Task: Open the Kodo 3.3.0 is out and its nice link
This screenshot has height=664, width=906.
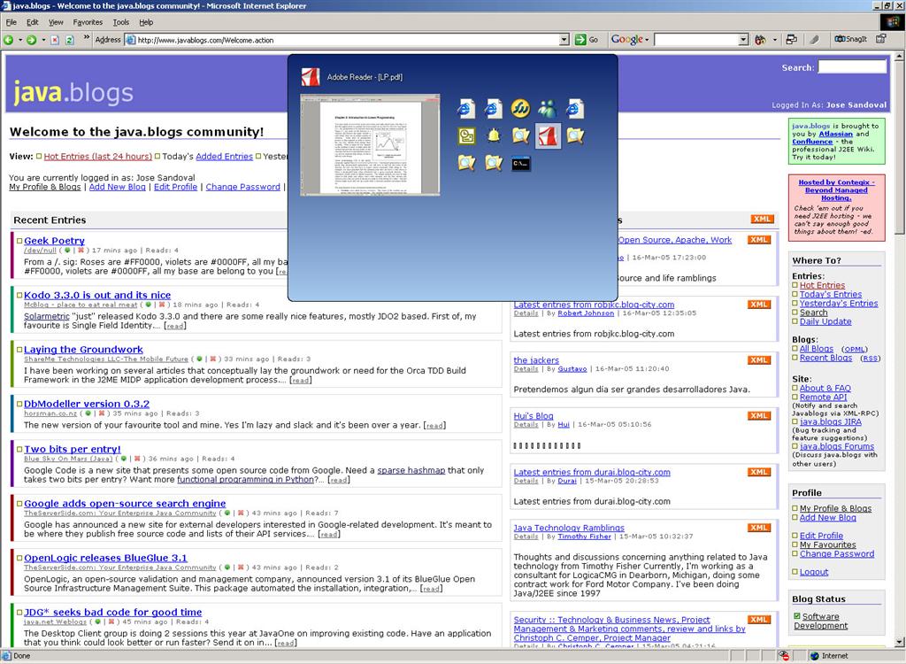Action: click(x=97, y=295)
